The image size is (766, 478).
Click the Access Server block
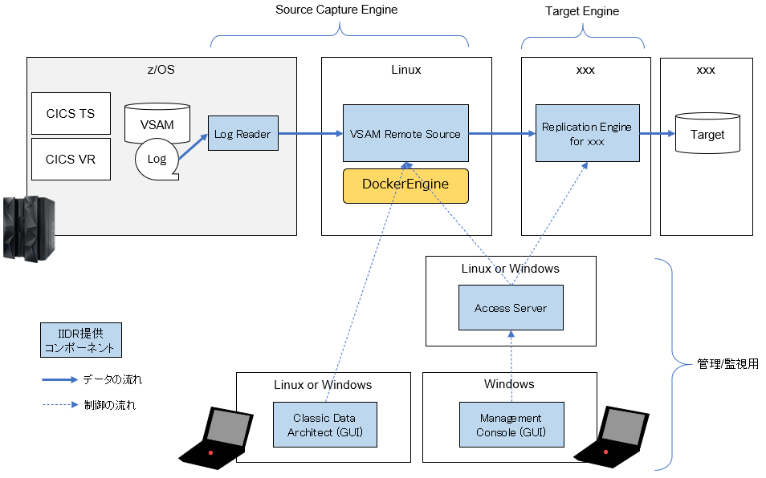pos(511,307)
